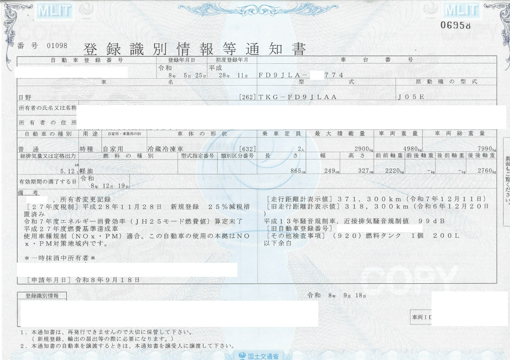Click the 所有者変更記録 text

(85, 199)
